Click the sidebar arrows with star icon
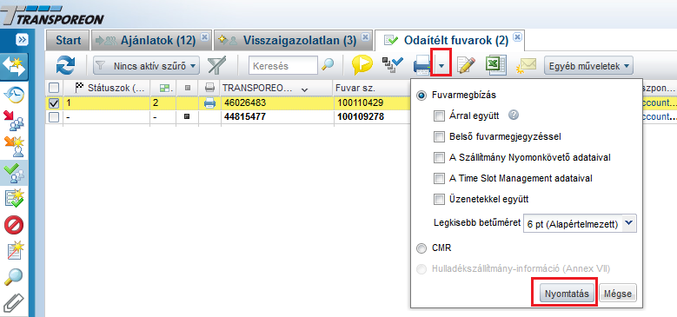This screenshot has height=317, width=677. coord(14,67)
